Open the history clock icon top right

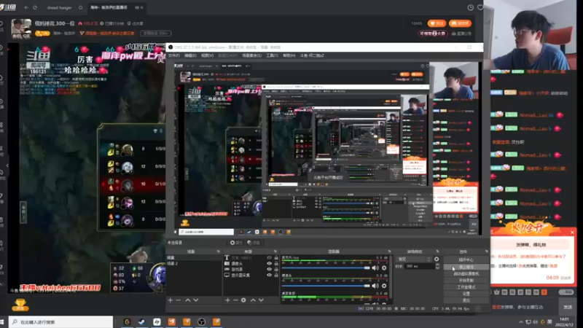(x=470, y=7)
